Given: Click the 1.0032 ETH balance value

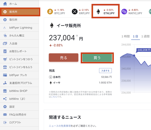Looking at the screenshot, I should [x=105, y=83].
